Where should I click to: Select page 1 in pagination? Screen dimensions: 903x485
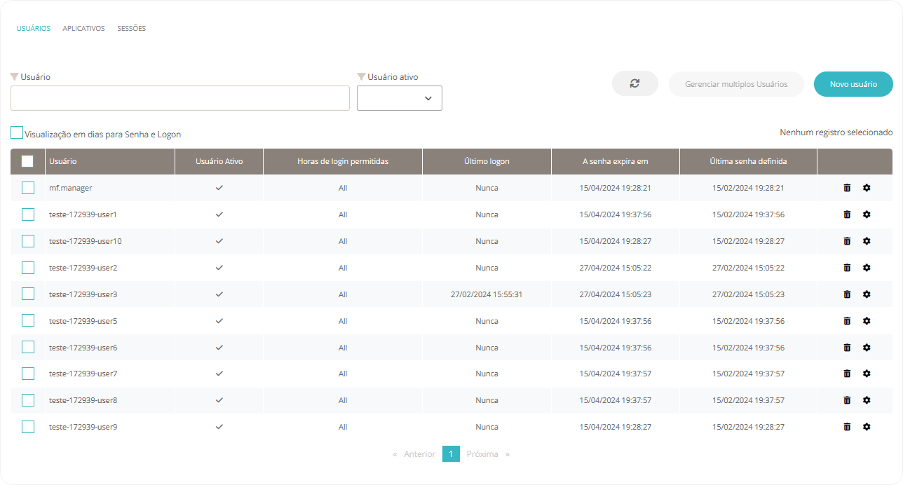tap(451, 454)
